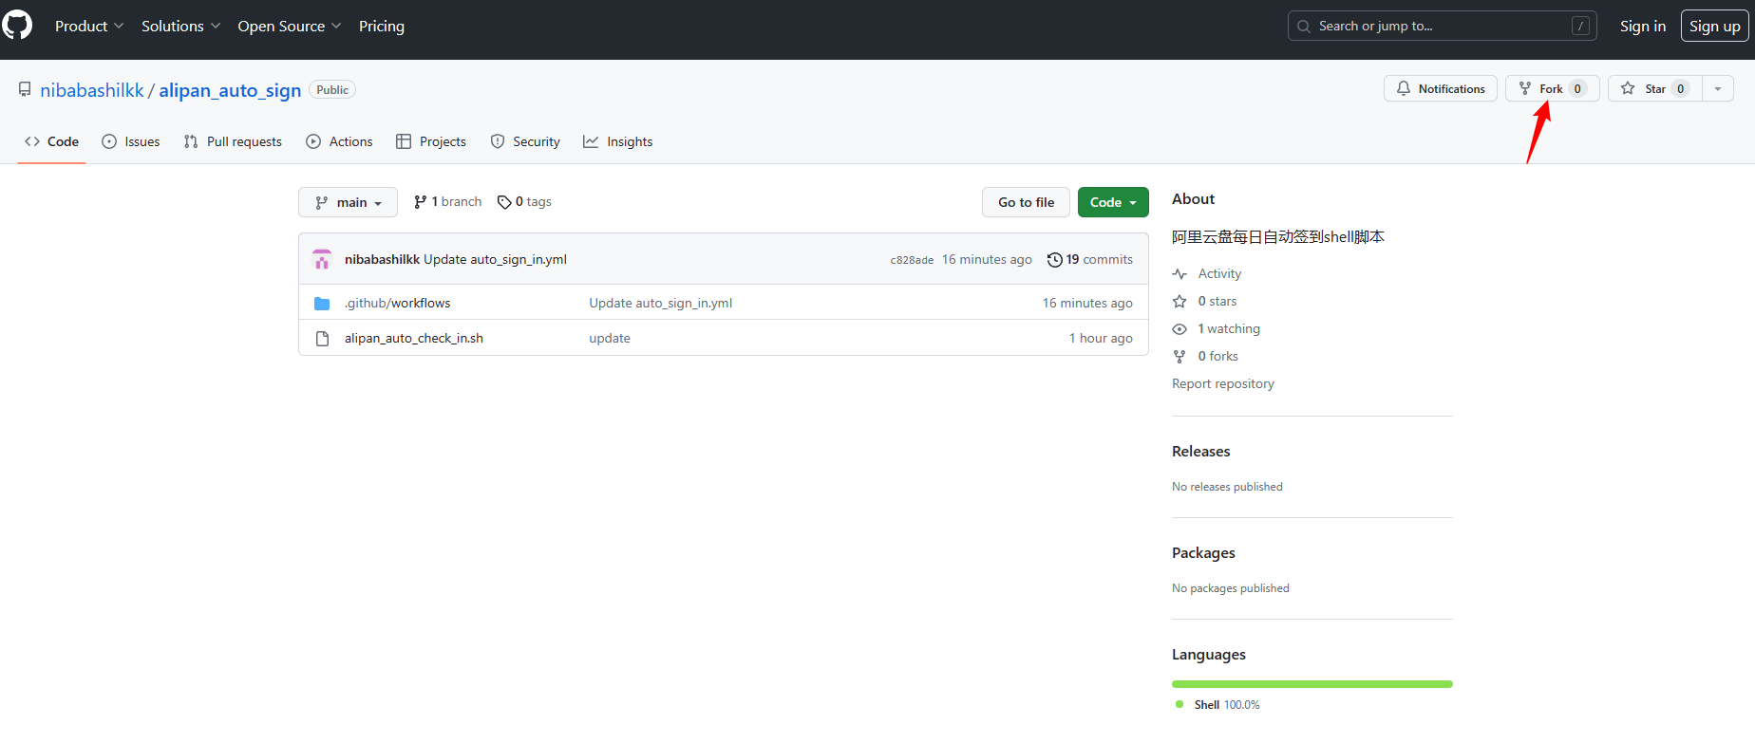Click the GitHub logo icon
This screenshot has height=743, width=1755.
[17, 26]
